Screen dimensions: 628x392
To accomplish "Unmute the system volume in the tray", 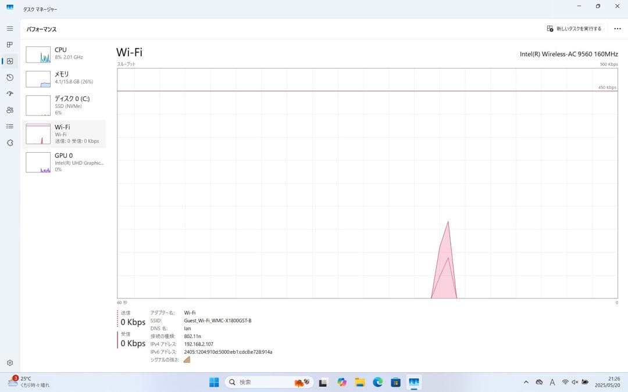I will tap(576, 382).
